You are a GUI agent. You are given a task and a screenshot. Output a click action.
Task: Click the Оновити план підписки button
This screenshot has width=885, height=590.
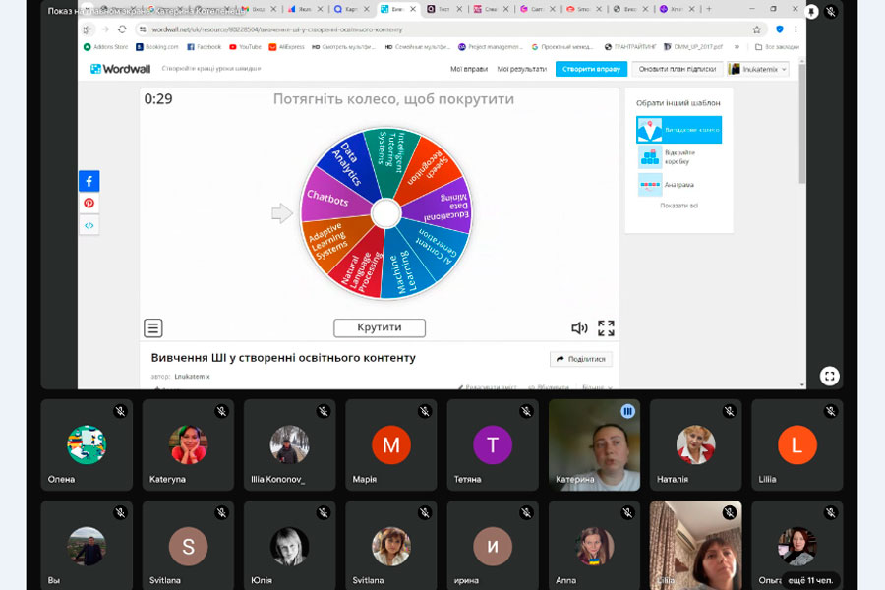(x=678, y=69)
